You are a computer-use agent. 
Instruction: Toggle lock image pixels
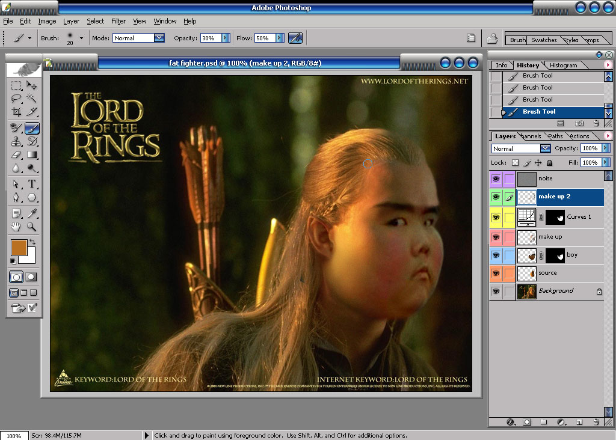click(527, 162)
